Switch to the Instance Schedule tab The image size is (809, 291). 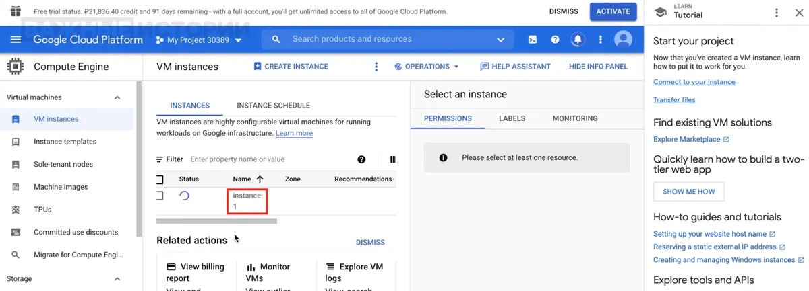273,106
